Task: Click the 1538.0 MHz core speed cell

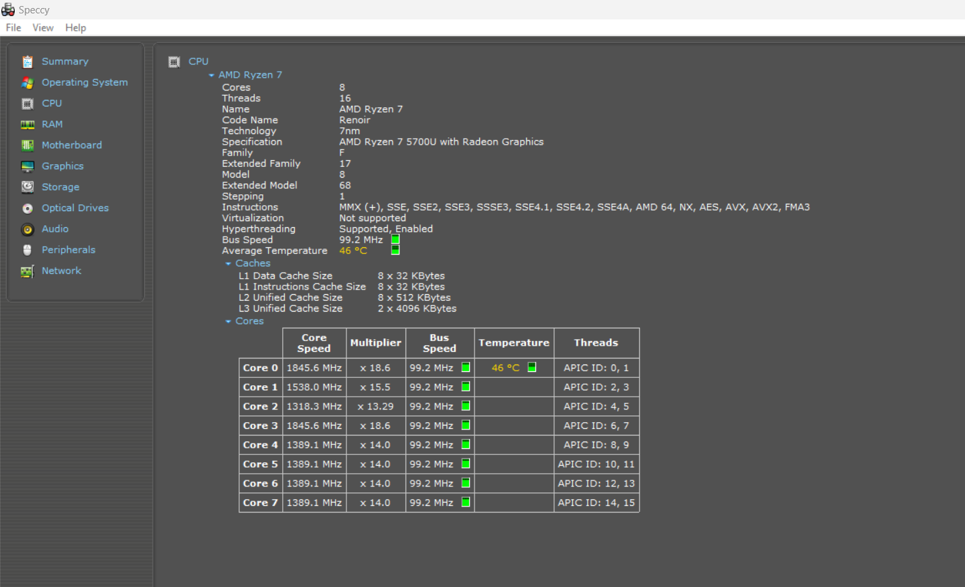Action: pyautogui.click(x=314, y=387)
